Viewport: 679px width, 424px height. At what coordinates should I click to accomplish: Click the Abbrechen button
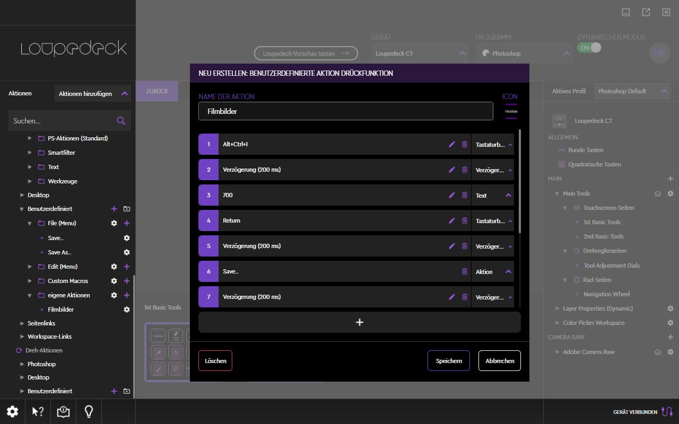click(500, 361)
